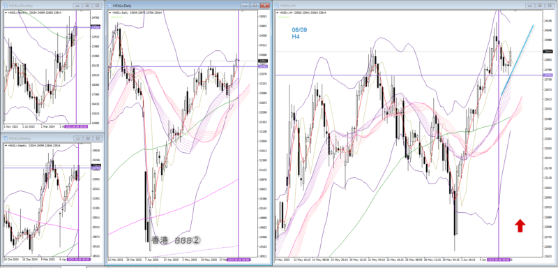Maximize the HK50 Monthly chart window
Image resolution: width=558 pixels, height=268 pixels.
tap(88, 6)
